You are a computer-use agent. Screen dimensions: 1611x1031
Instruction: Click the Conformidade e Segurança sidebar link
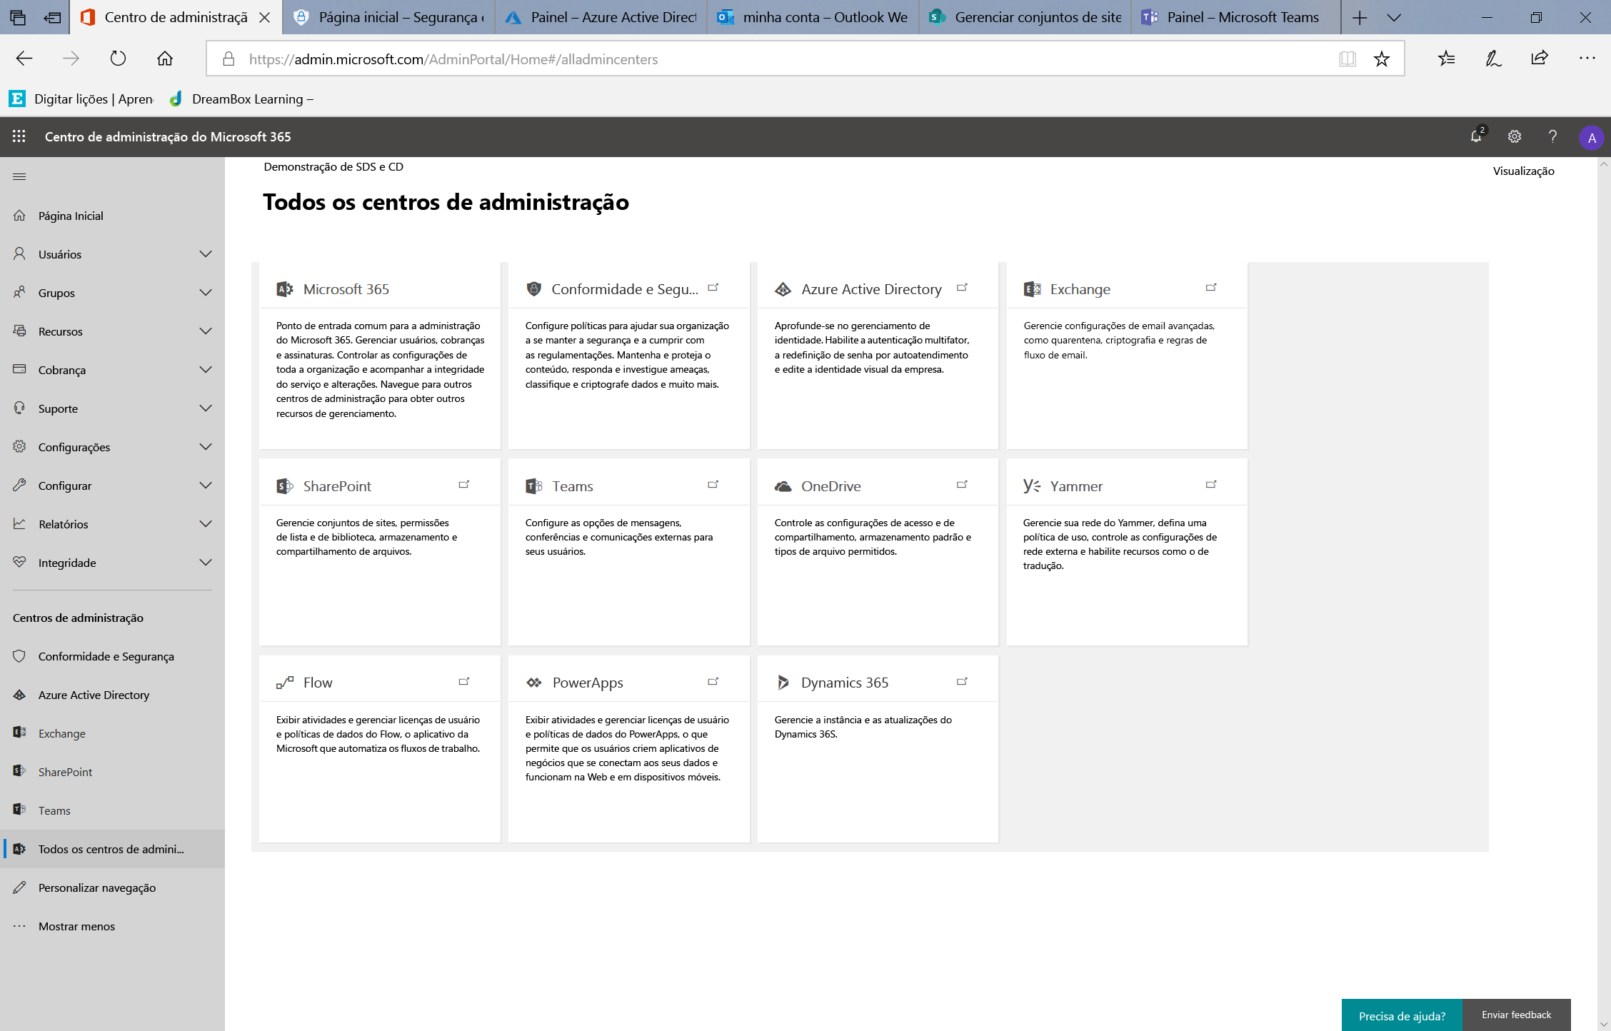point(106,656)
